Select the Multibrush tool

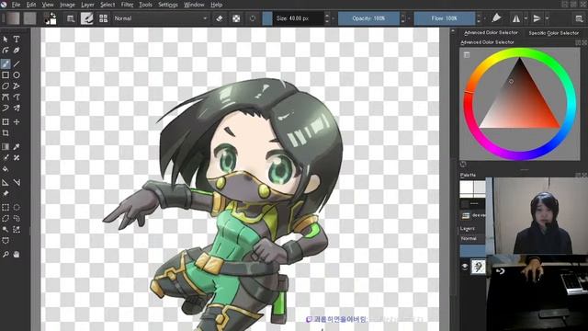coord(17,108)
